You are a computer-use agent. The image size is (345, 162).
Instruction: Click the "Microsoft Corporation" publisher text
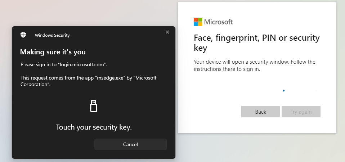click(34, 84)
